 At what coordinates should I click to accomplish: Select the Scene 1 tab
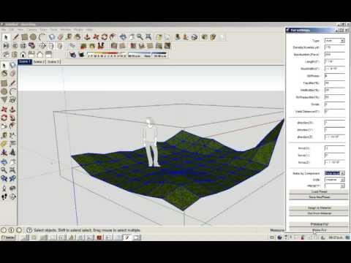tap(25, 62)
